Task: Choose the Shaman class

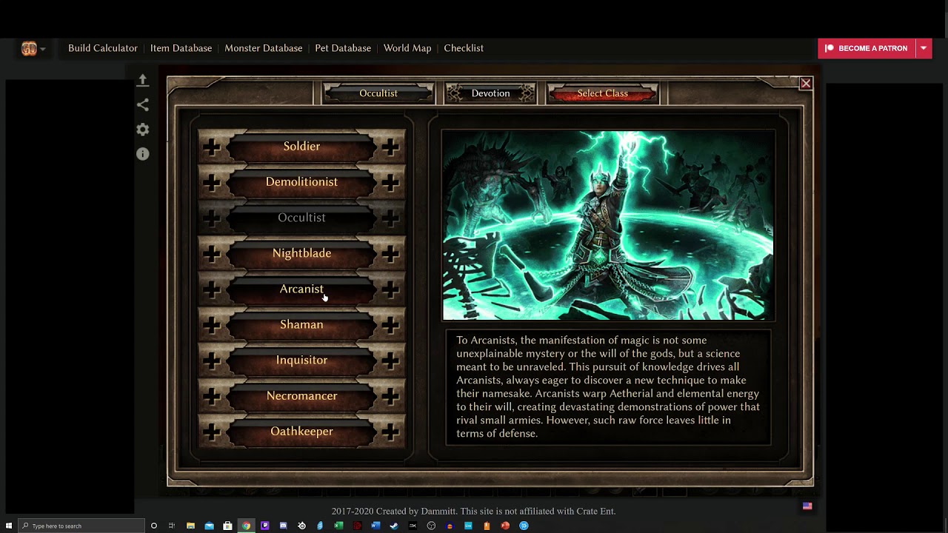Action: (x=301, y=324)
